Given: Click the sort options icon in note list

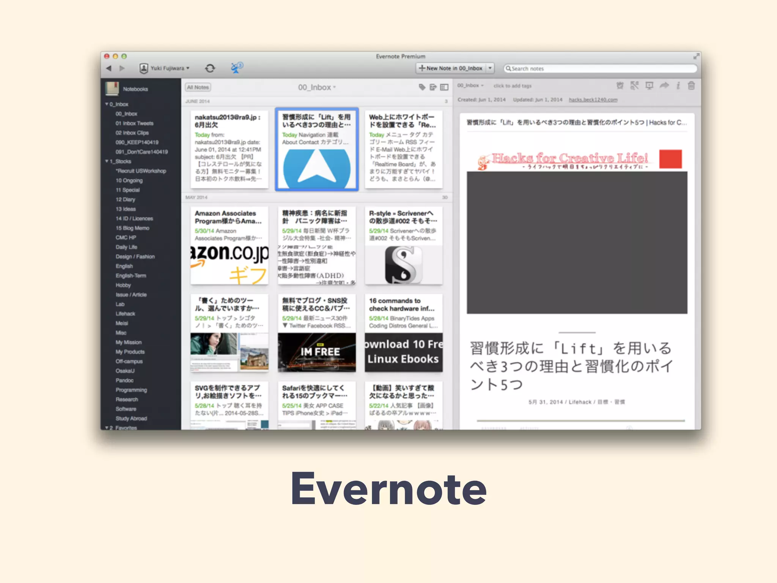Looking at the screenshot, I should click(433, 87).
